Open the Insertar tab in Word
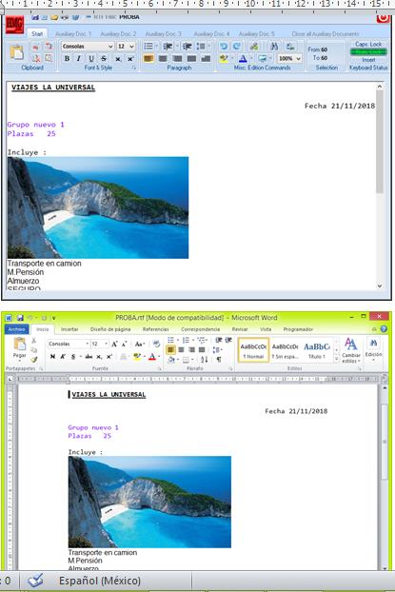This screenshot has width=395, height=592. [69, 329]
